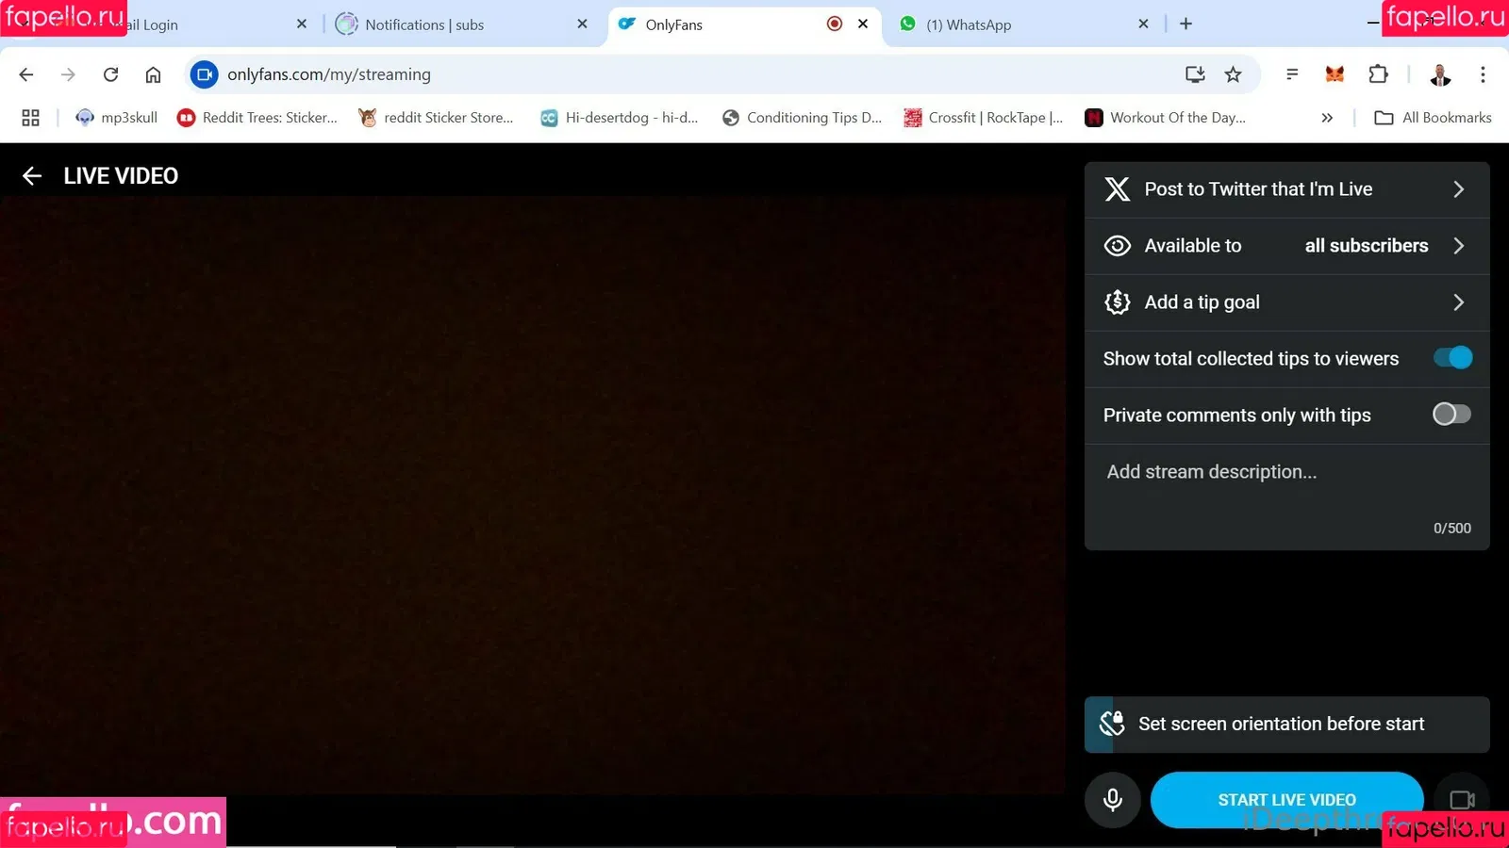Image resolution: width=1509 pixels, height=848 pixels.
Task: Show more bookmarks with overflow chevron
Action: (1327, 118)
